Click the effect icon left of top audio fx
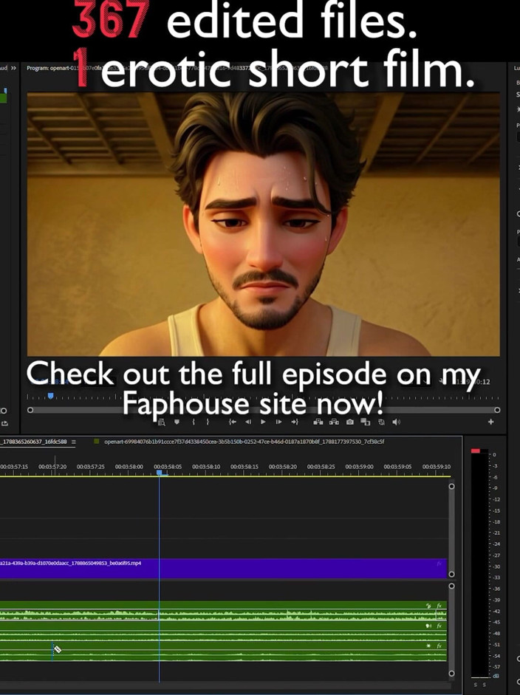 pos(428,606)
